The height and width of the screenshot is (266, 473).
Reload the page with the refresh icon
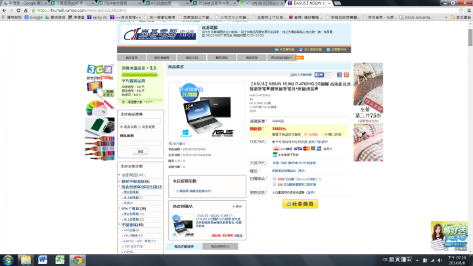coord(18,11)
